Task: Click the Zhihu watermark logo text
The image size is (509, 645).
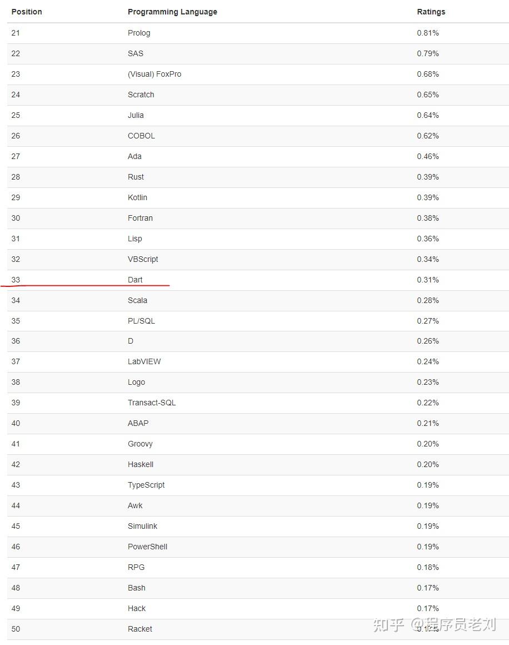Action: [x=388, y=624]
